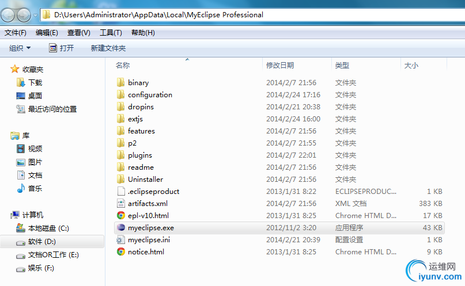Screen dimensions: 465x286
Task: Click the folder name configuration
Action: coord(150,95)
